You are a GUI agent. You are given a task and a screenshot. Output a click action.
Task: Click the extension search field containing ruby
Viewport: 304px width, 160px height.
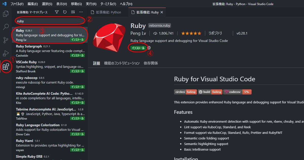[50, 21]
